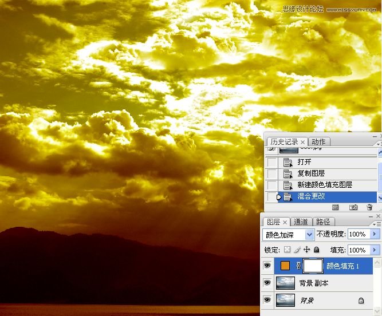Open the 颜色加深 blend mode dropdown
This screenshot has width=382, height=316.
tap(309, 235)
